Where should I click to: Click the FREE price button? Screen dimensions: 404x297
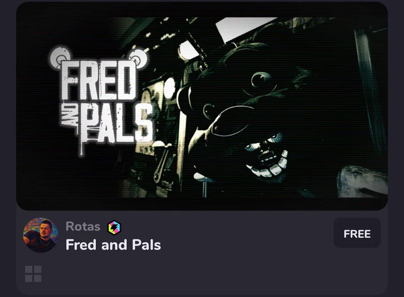357,233
